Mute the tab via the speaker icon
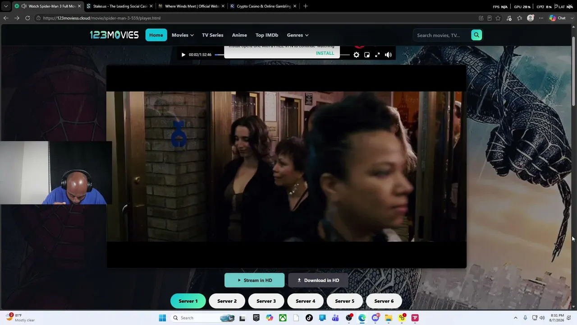Screen dimensions: 577x325 (23, 6)
